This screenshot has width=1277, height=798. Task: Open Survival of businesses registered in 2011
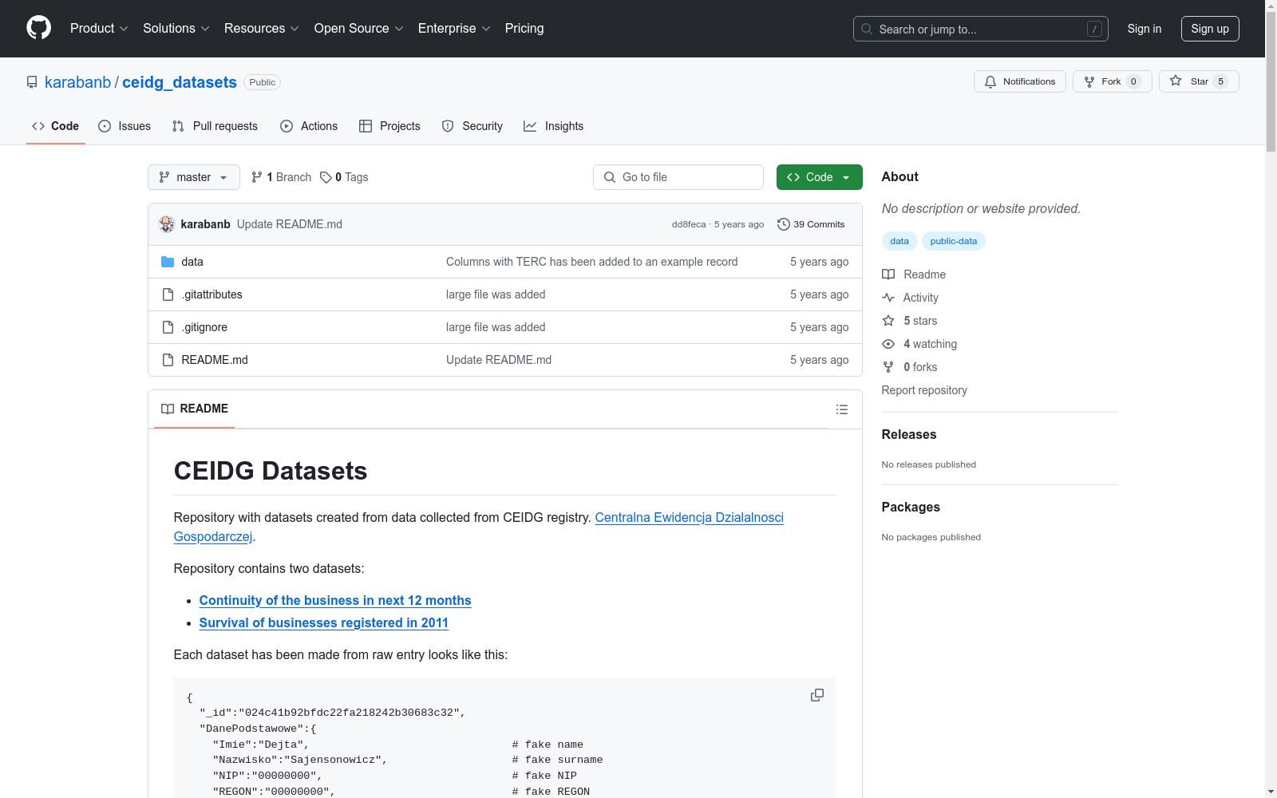tap(324, 622)
